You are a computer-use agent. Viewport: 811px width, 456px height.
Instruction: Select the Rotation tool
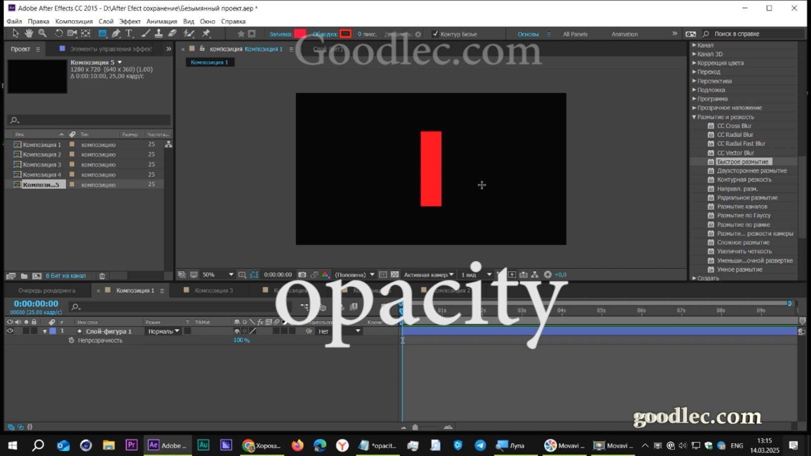pos(59,33)
